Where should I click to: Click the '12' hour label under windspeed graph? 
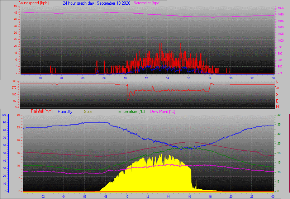(146, 78)
